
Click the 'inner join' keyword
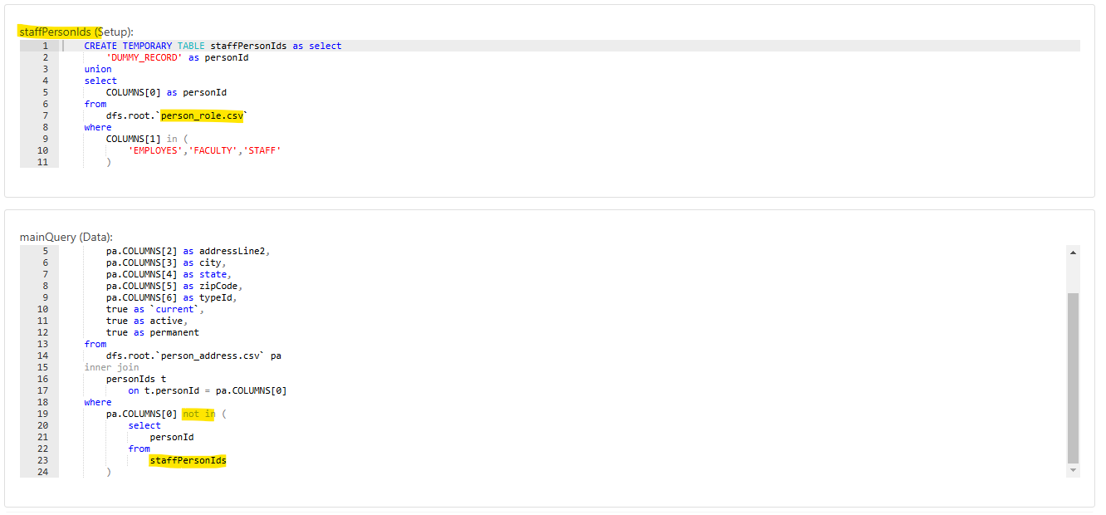pyautogui.click(x=111, y=367)
